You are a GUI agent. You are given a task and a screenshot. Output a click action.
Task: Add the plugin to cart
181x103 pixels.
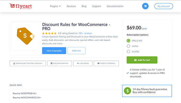tap(142, 60)
